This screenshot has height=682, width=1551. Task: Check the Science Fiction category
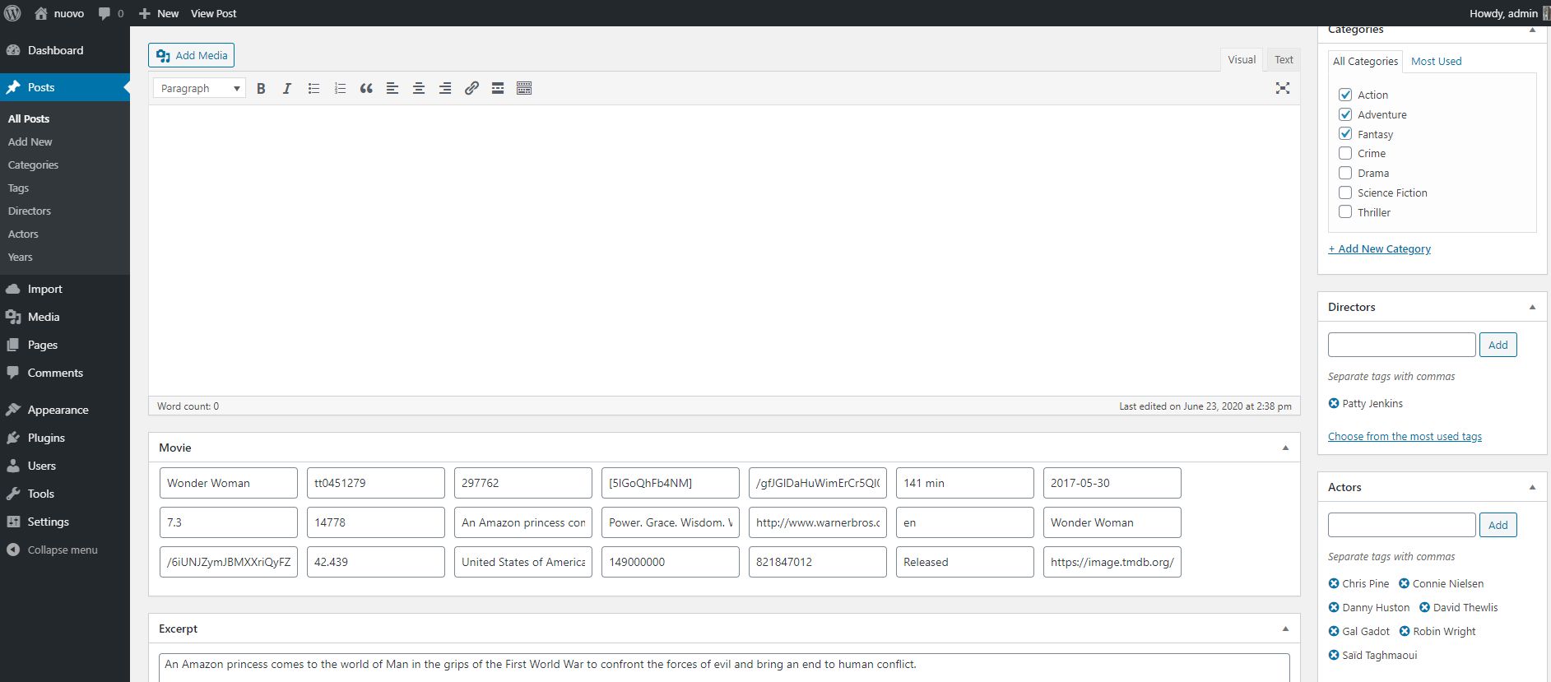tap(1345, 193)
